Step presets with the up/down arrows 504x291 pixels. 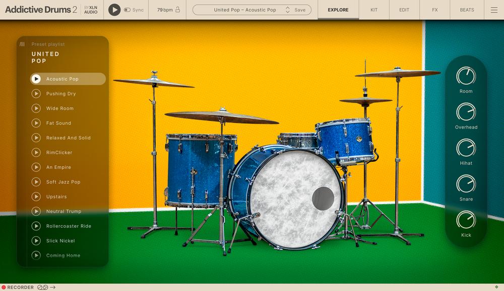[287, 10]
